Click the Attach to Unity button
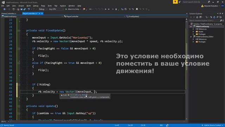The height and width of the screenshot is (127, 225). point(72,9)
